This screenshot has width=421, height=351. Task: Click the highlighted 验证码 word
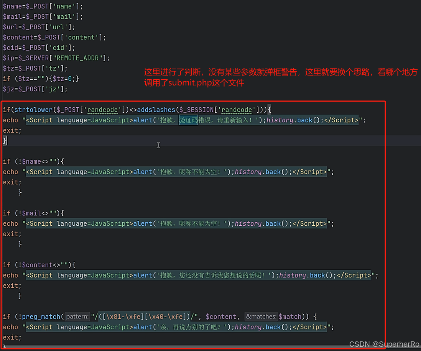tap(189, 120)
